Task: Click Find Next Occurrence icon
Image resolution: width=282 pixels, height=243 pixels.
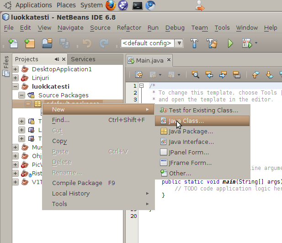Action: coord(223,74)
